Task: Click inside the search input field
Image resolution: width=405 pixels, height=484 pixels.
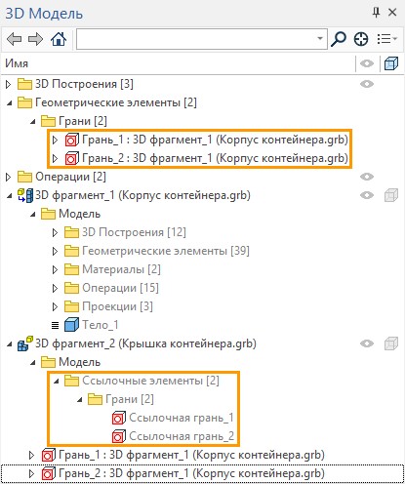Action: pos(196,39)
